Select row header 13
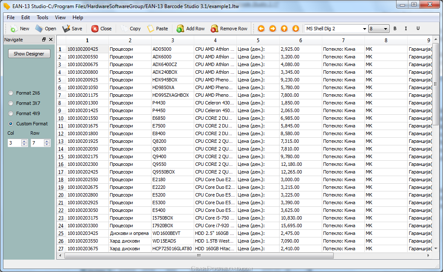Viewport: 443px width, 272px height. 61,142
